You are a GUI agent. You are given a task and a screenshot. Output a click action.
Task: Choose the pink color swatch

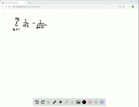[90, 102]
